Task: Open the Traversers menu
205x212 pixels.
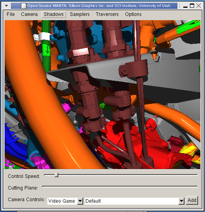Action: (107, 14)
